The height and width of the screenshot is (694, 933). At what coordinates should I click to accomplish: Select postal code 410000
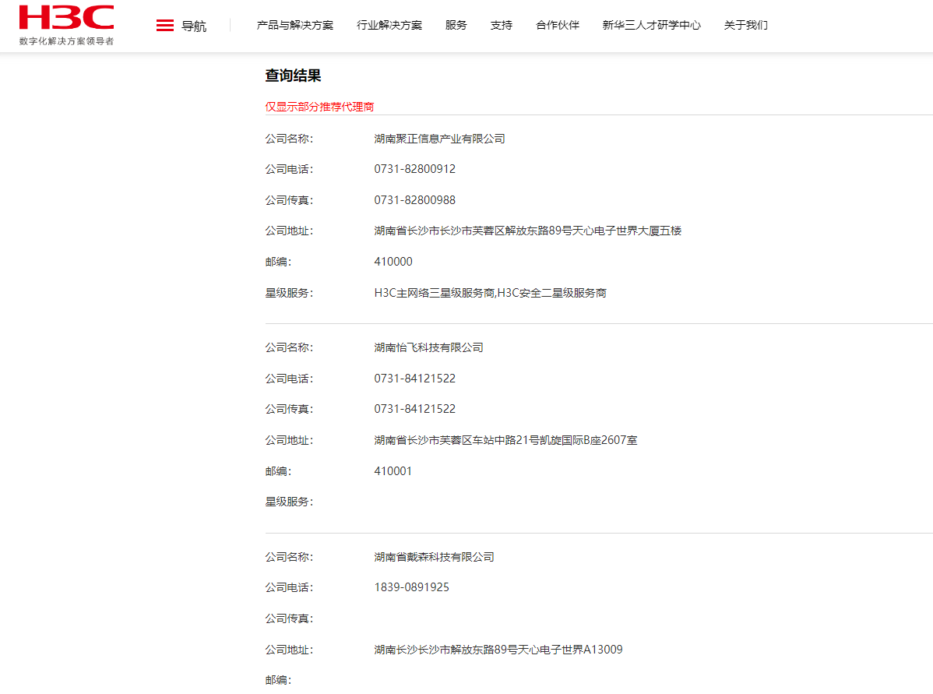393,262
